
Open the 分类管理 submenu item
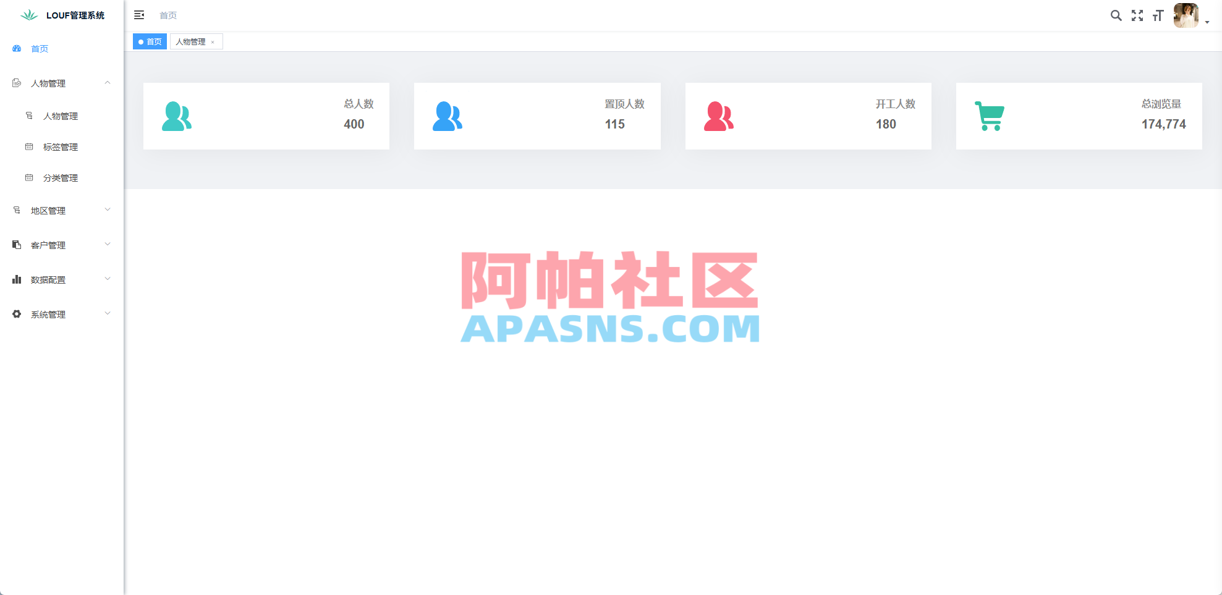click(x=62, y=178)
